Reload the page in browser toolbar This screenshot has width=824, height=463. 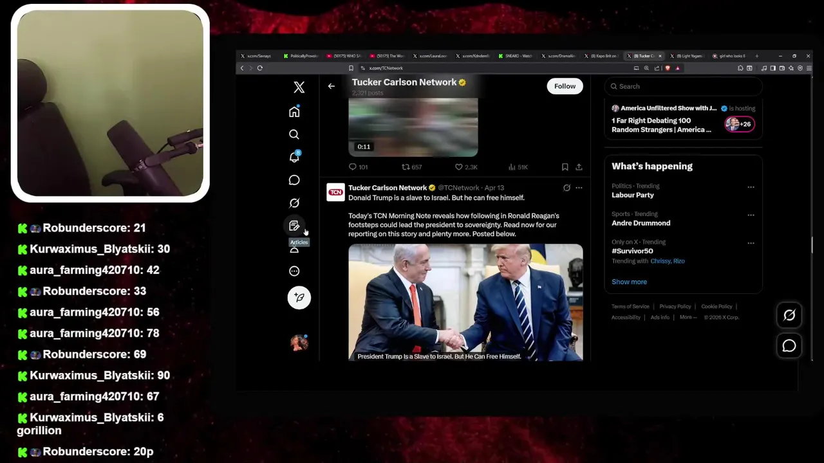point(260,68)
